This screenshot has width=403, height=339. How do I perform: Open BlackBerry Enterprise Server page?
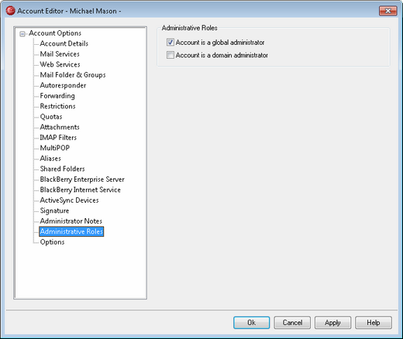[82, 180]
